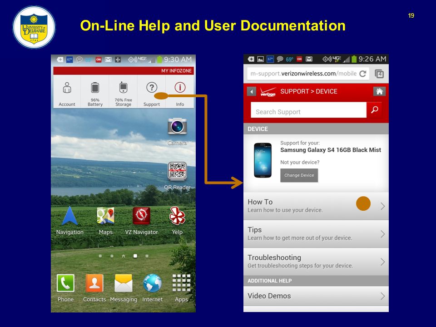Open the Account widget in My InfoZone

[67, 92]
